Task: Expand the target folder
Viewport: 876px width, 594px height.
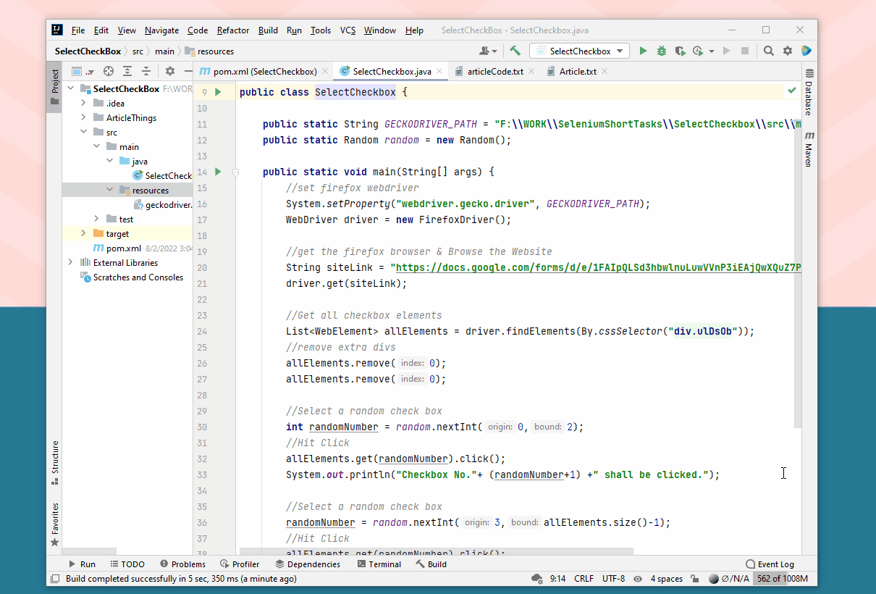Action: point(84,233)
